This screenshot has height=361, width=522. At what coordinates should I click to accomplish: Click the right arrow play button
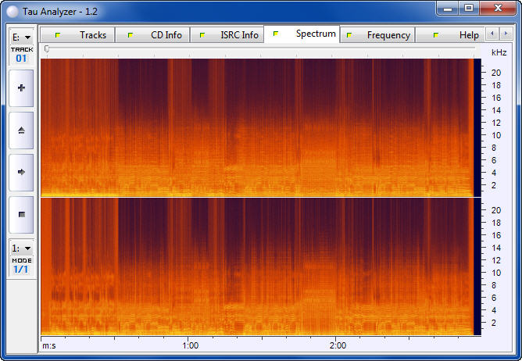tap(21, 172)
